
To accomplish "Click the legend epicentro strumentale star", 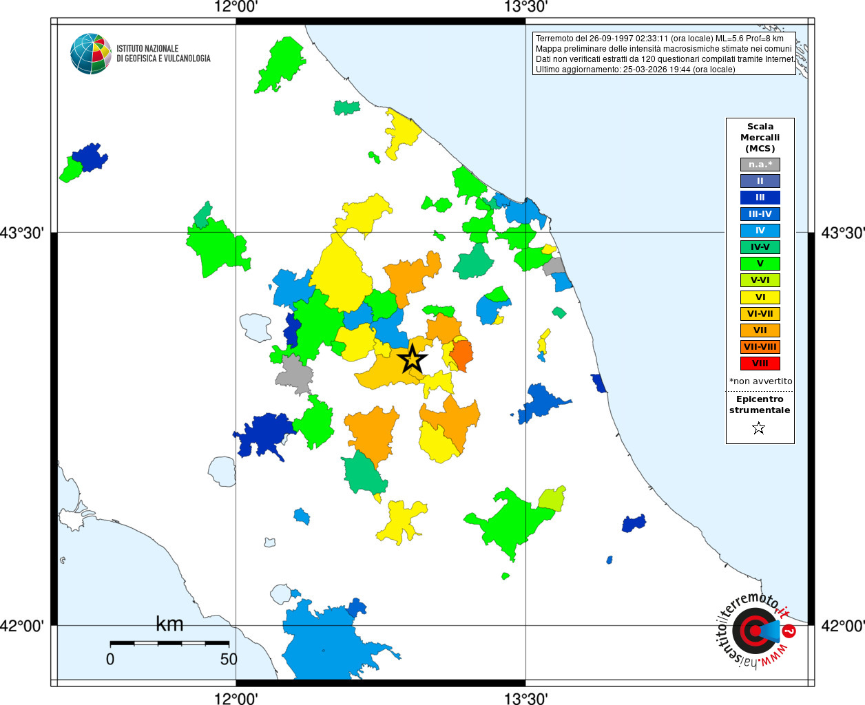I will pyautogui.click(x=759, y=428).
